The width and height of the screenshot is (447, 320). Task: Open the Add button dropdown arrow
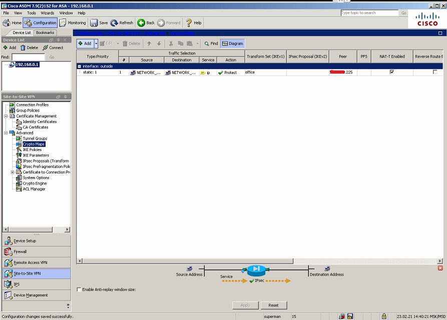[96, 43]
